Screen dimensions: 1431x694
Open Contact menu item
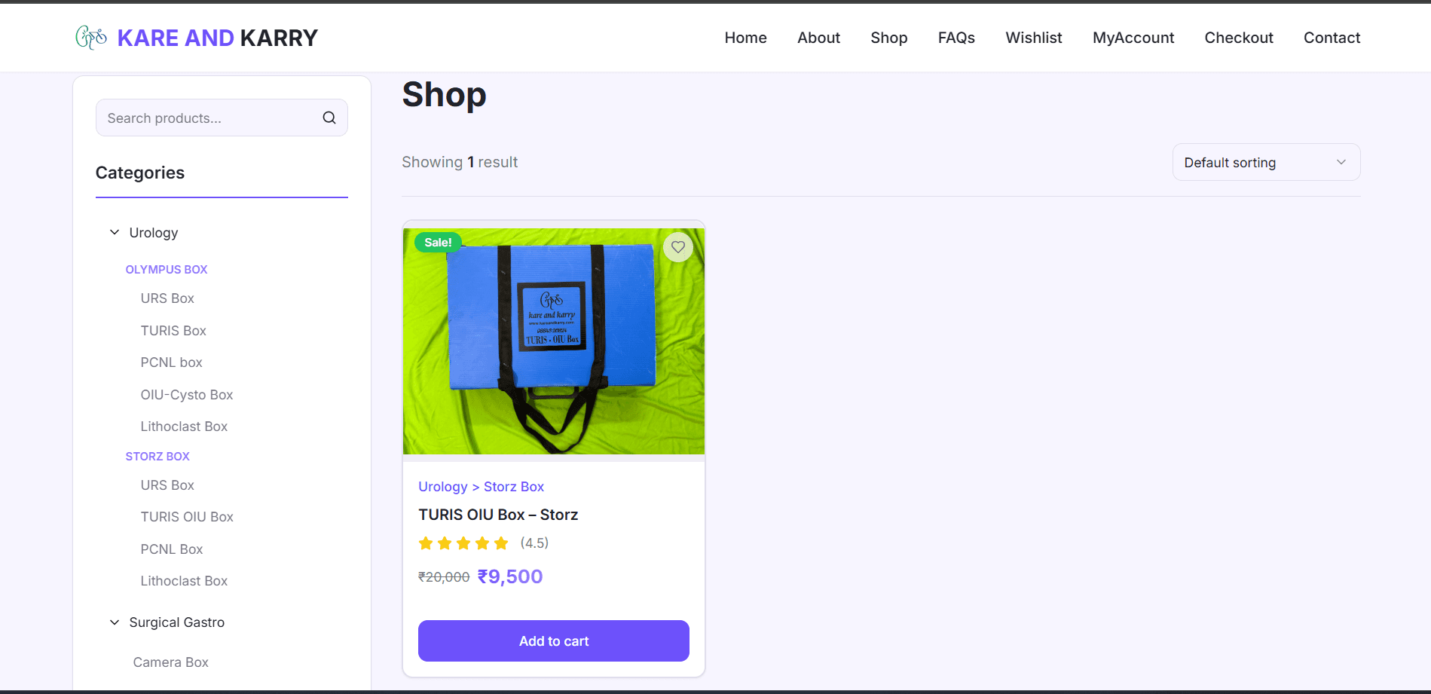point(1332,38)
